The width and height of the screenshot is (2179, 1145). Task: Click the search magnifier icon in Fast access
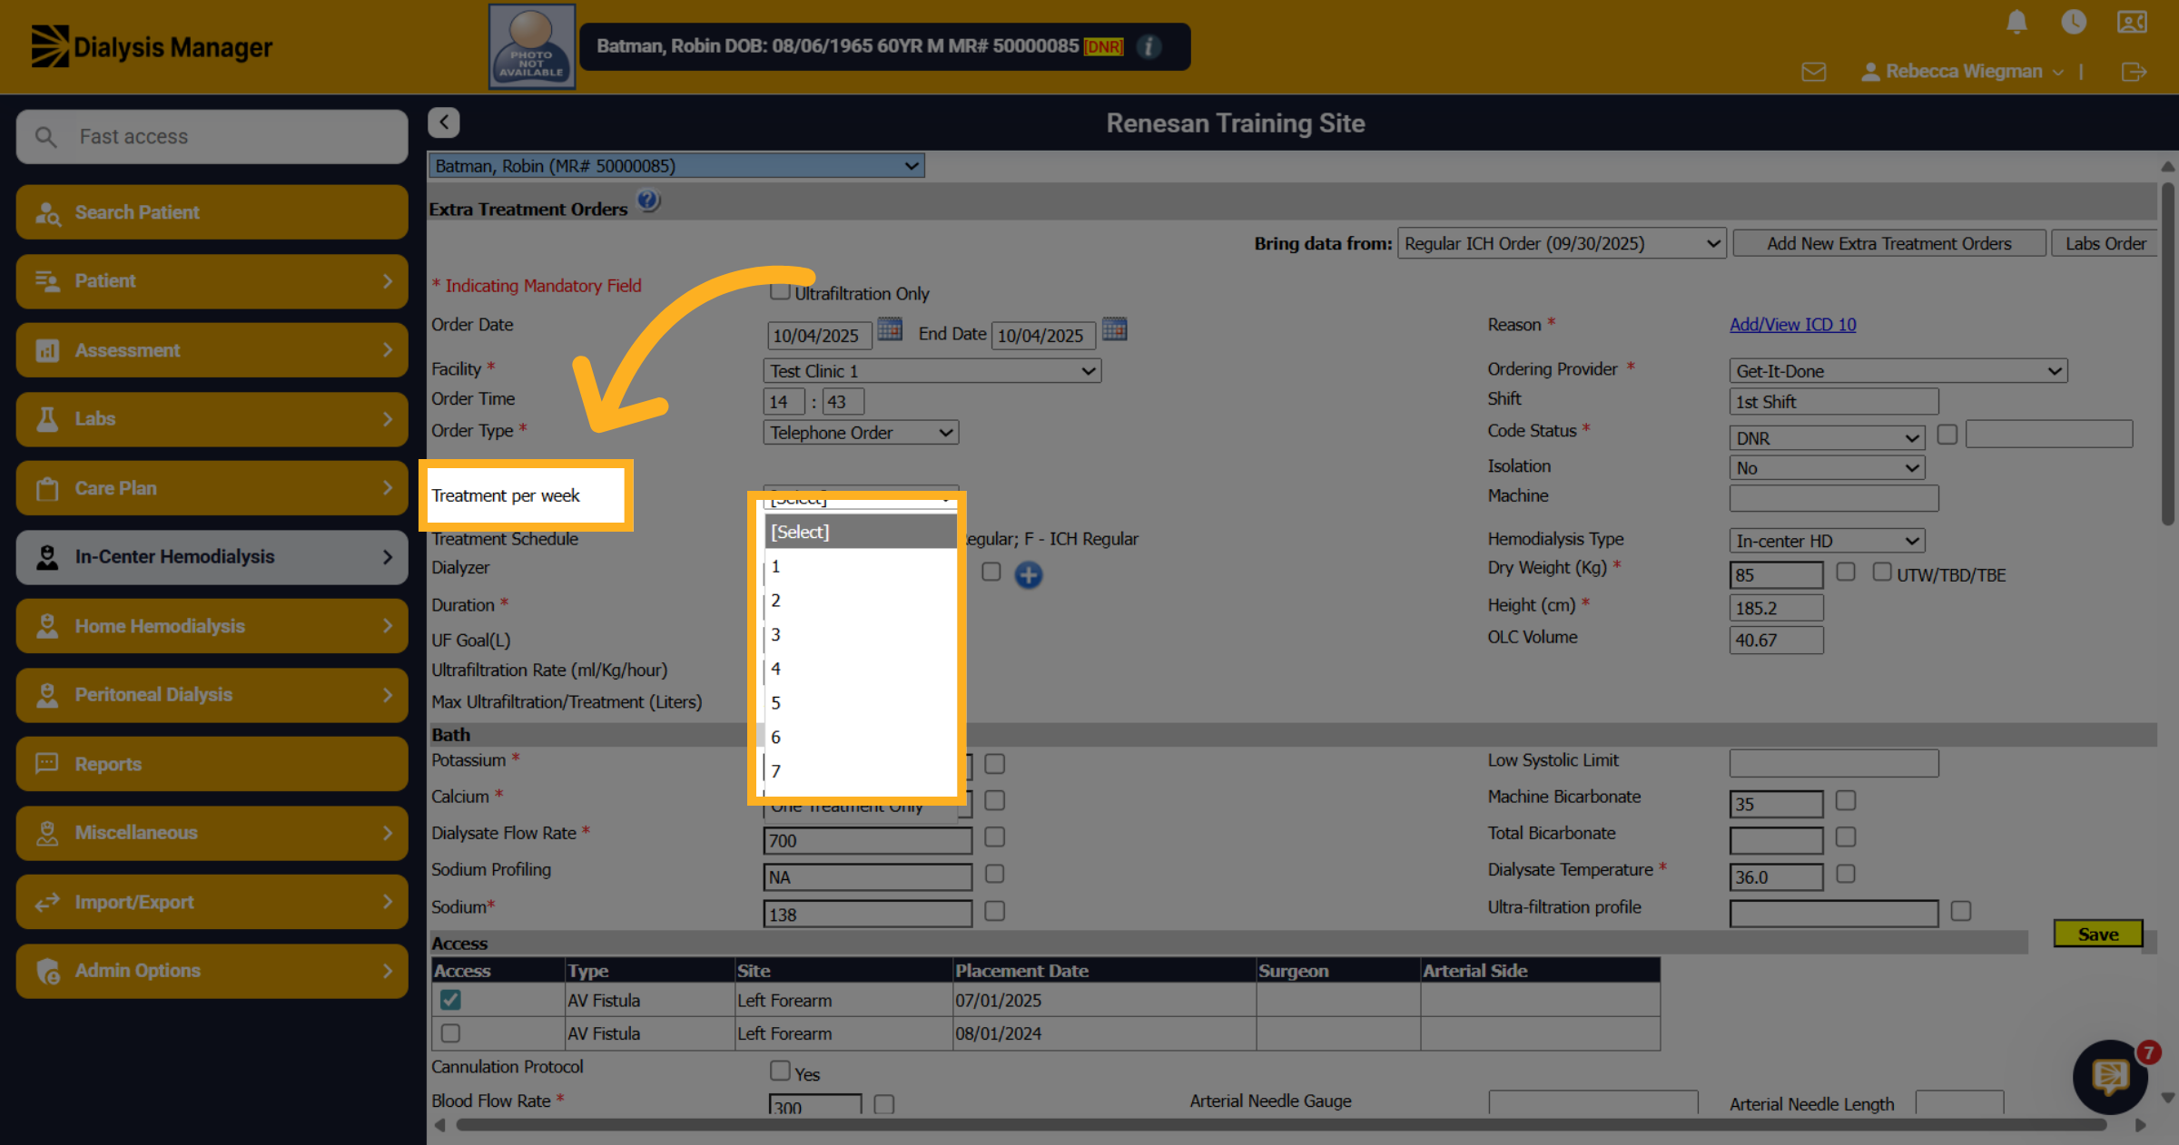[x=45, y=137]
